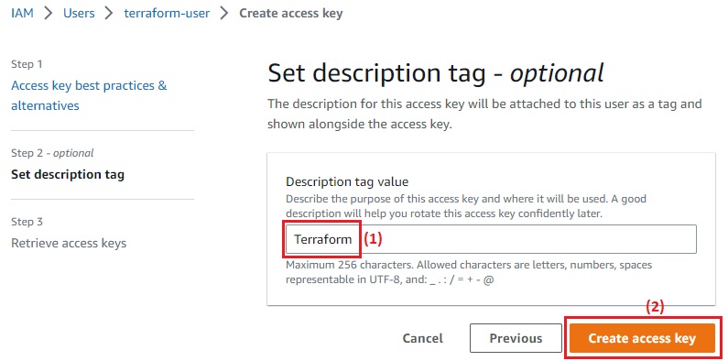
Task: Cancel the access key creation
Action: [x=422, y=338]
